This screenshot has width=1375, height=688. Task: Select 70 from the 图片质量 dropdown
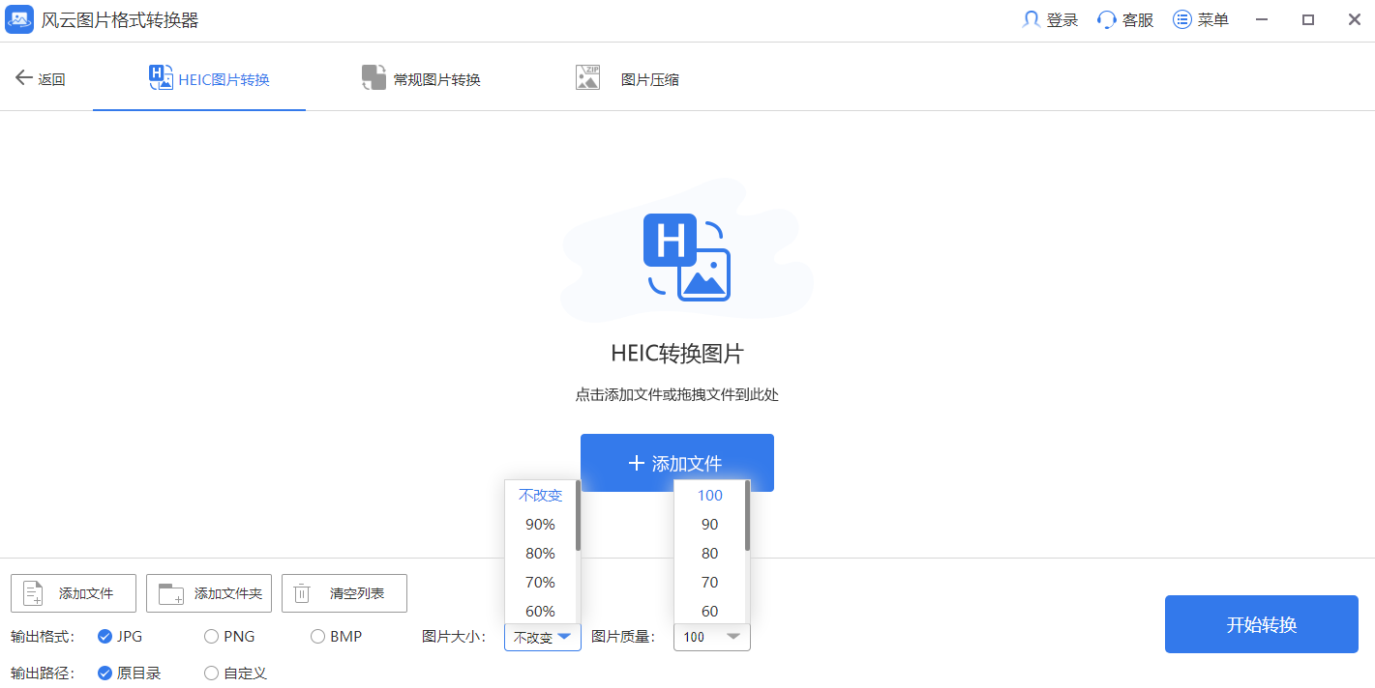[x=710, y=582]
